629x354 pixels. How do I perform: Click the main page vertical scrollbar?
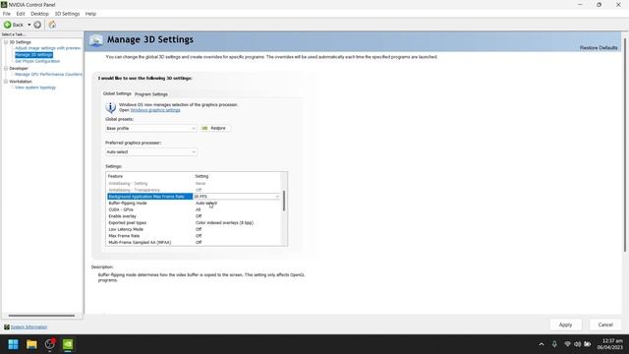[x=625, y=145]
